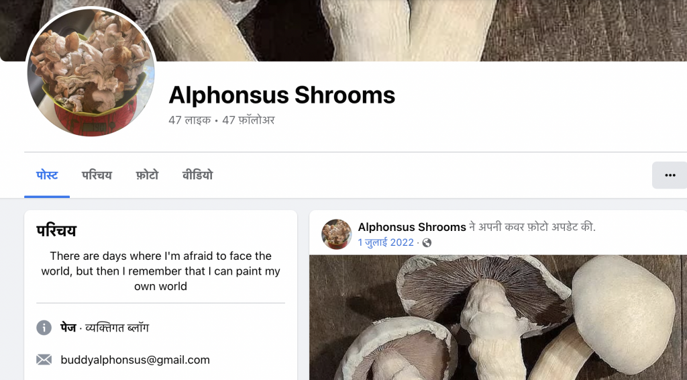The height and width of the screenshot is (380, 687).
Task: Click the 47 फ़ॉलोअर count
Action: pos(248,120)
